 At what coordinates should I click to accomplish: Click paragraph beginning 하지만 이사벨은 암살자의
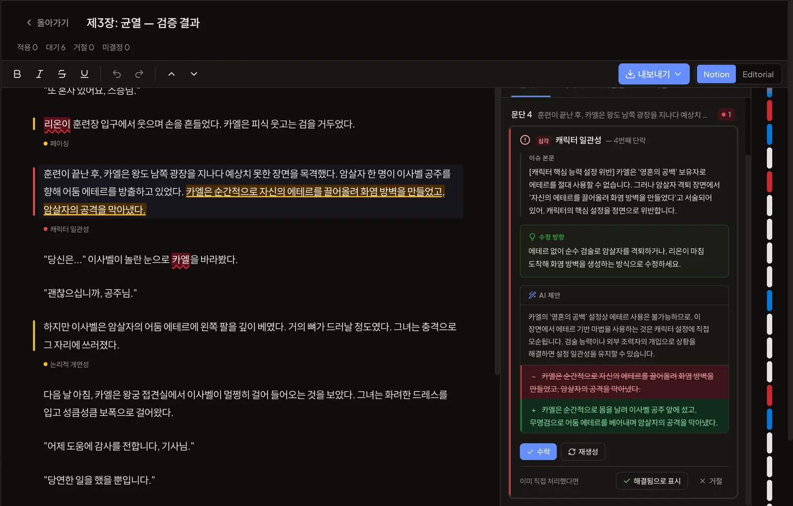[250, 336]
